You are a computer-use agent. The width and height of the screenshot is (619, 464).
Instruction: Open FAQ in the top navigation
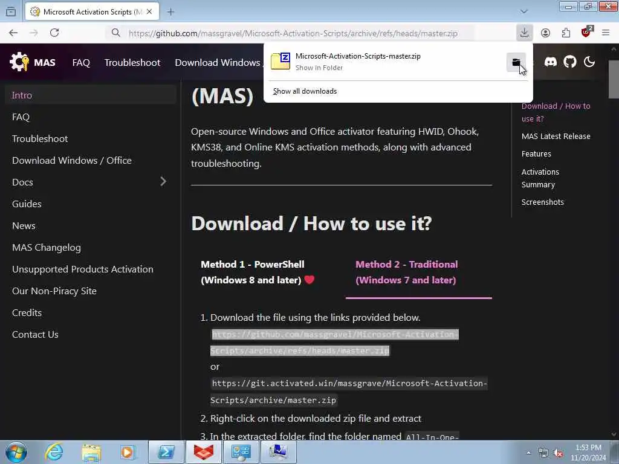(x=81, y=62)
